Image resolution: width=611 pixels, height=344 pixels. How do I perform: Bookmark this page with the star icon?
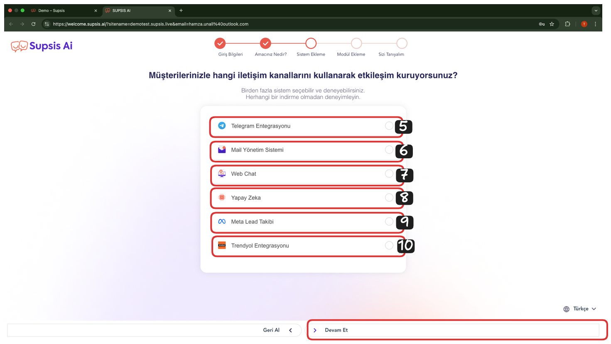click(x=552, y=24)
